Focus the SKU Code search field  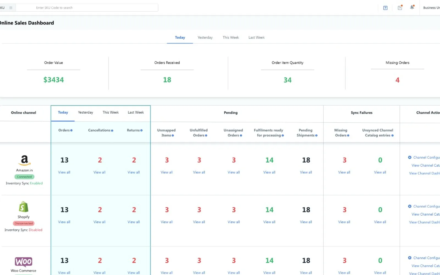(x=87, y=8)
